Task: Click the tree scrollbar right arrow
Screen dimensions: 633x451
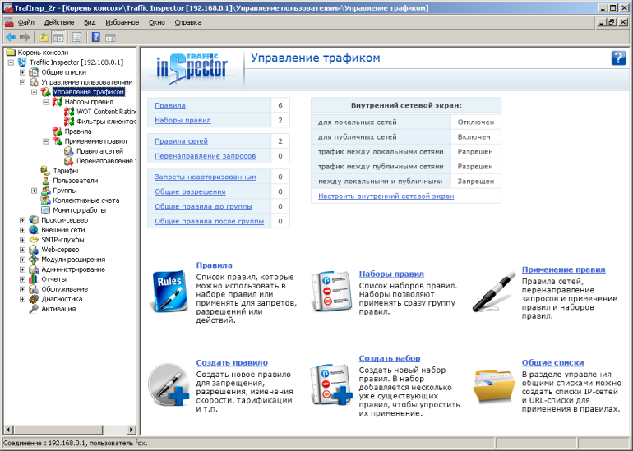Action: (x=131, y=430)
